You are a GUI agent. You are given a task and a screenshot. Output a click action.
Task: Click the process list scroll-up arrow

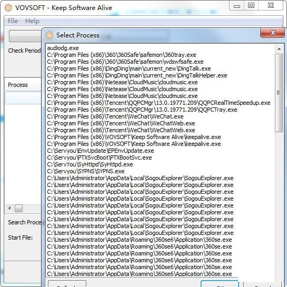pos(279,48)
